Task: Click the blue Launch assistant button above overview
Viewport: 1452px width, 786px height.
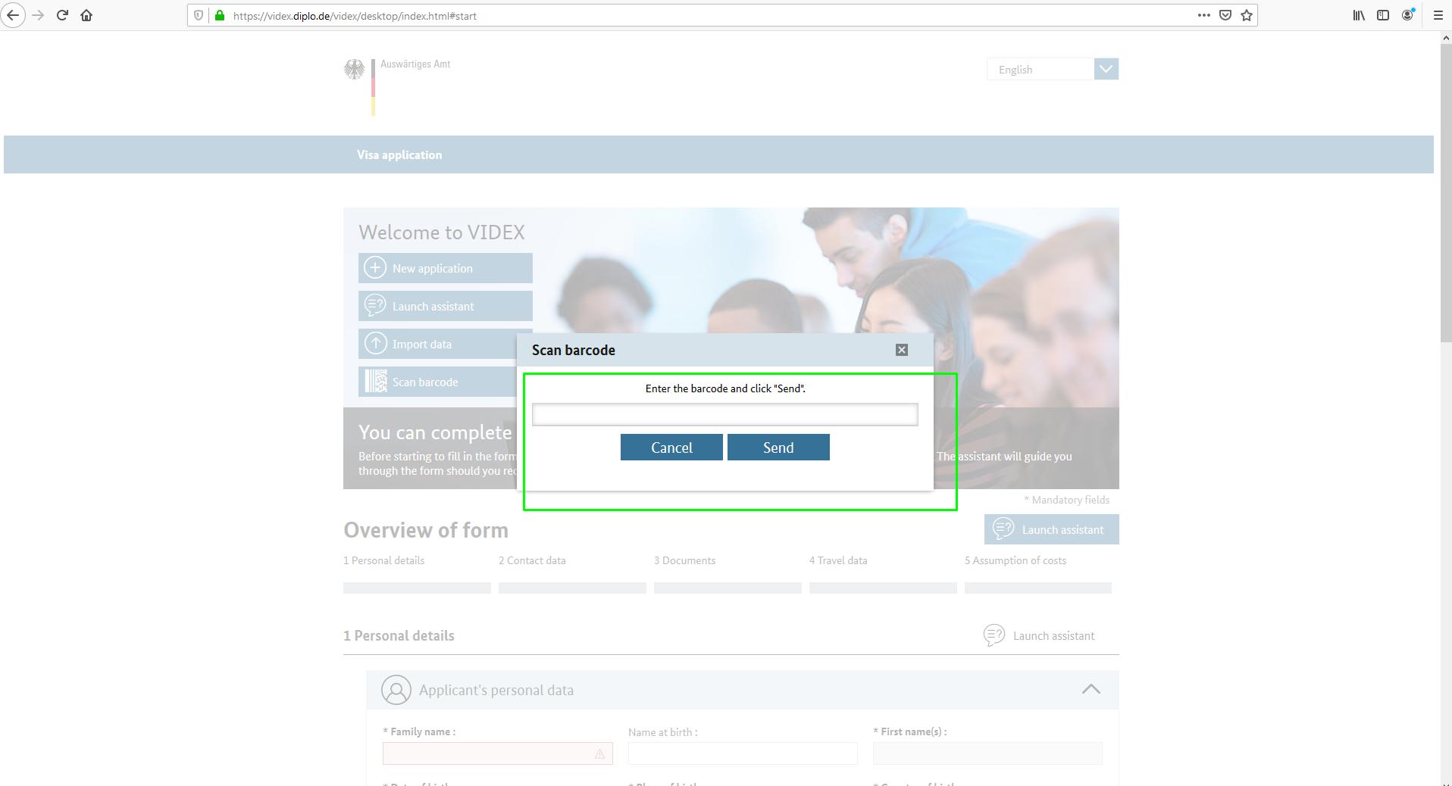Action: [1052, 529]
